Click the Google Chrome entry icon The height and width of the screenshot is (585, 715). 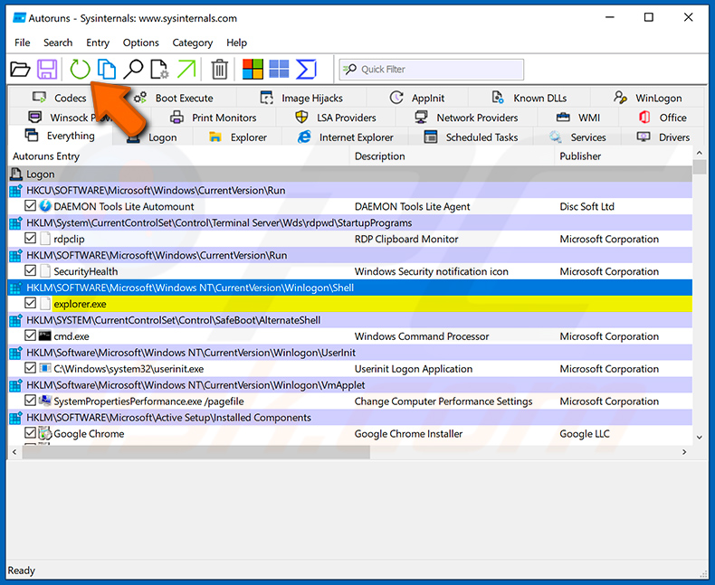tap(44, 433)
